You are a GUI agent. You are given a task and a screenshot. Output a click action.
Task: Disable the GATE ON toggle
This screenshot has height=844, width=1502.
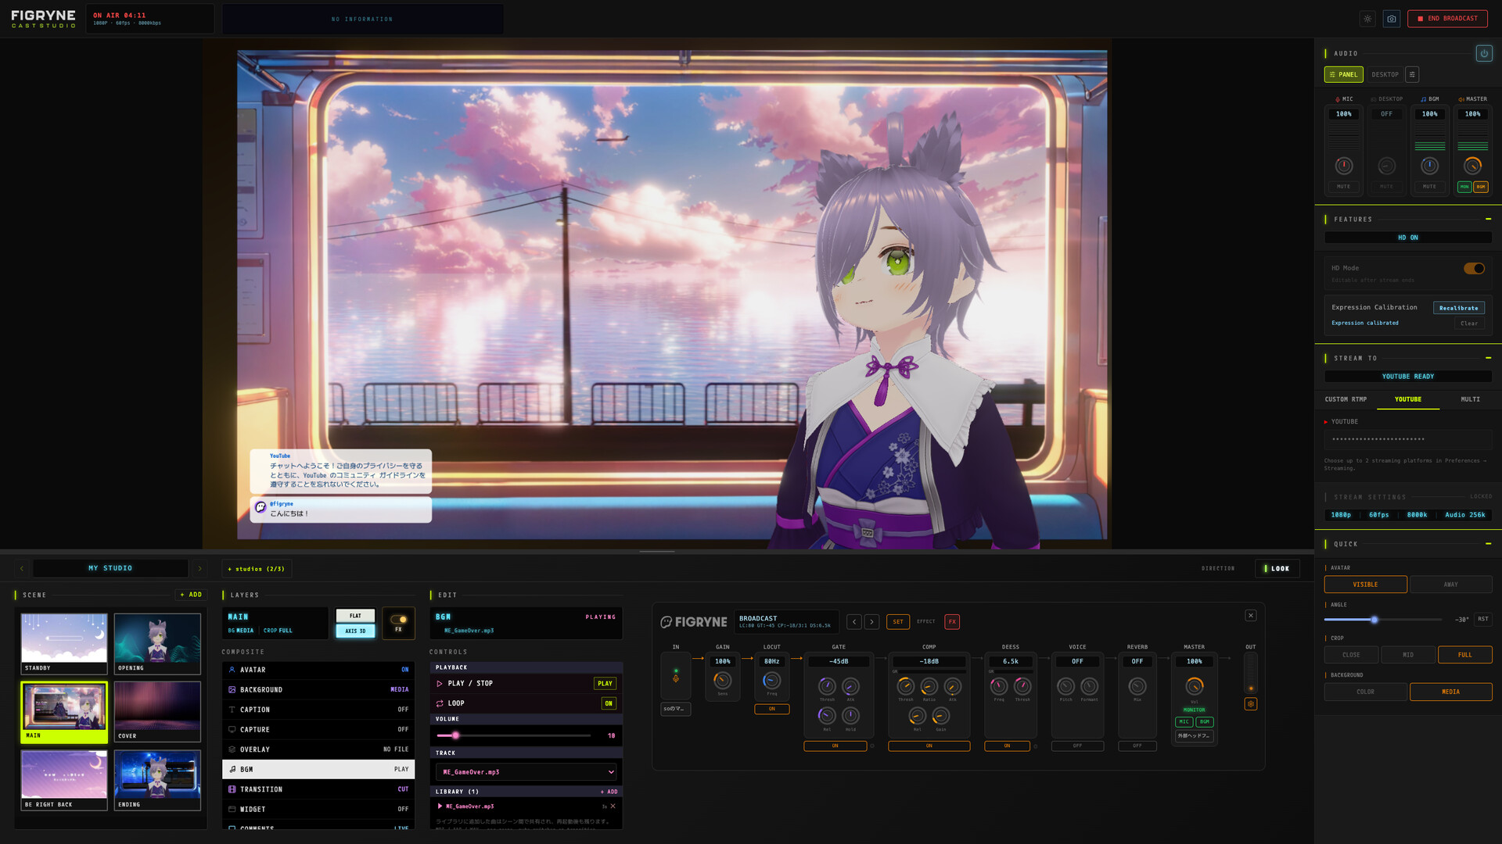[835, 746]
